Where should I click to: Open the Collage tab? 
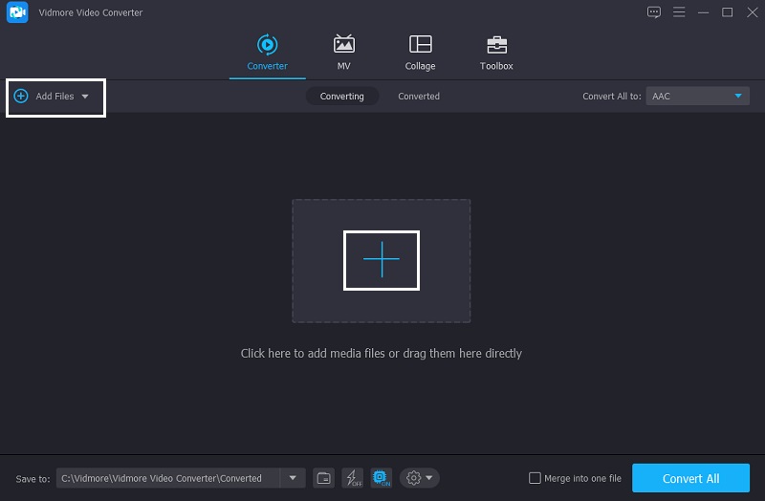click(420, 53)
